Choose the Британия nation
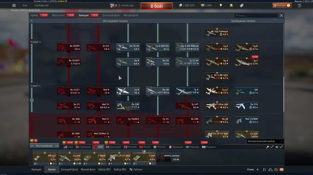Viewport: 313px width, 175px height. click(113, 147)
